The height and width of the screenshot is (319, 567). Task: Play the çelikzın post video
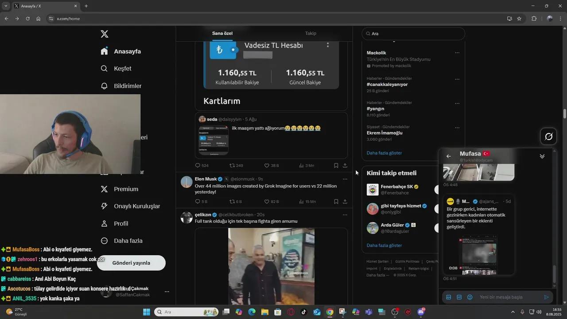click(x=271, y=266)
